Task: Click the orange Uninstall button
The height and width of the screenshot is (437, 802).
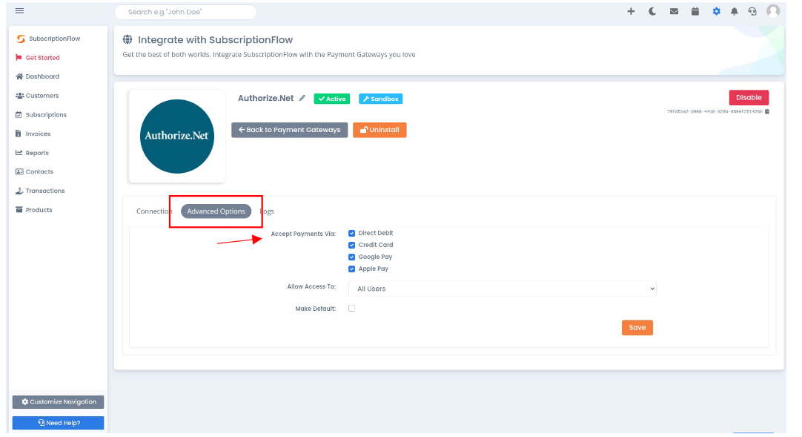Action: pos(380,130)
